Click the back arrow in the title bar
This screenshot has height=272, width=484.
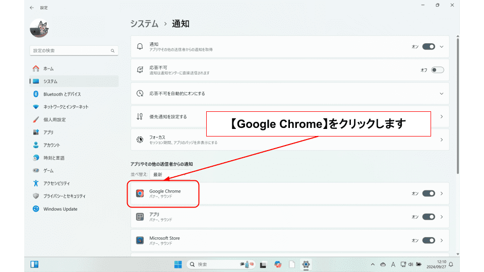coord(32,8)
